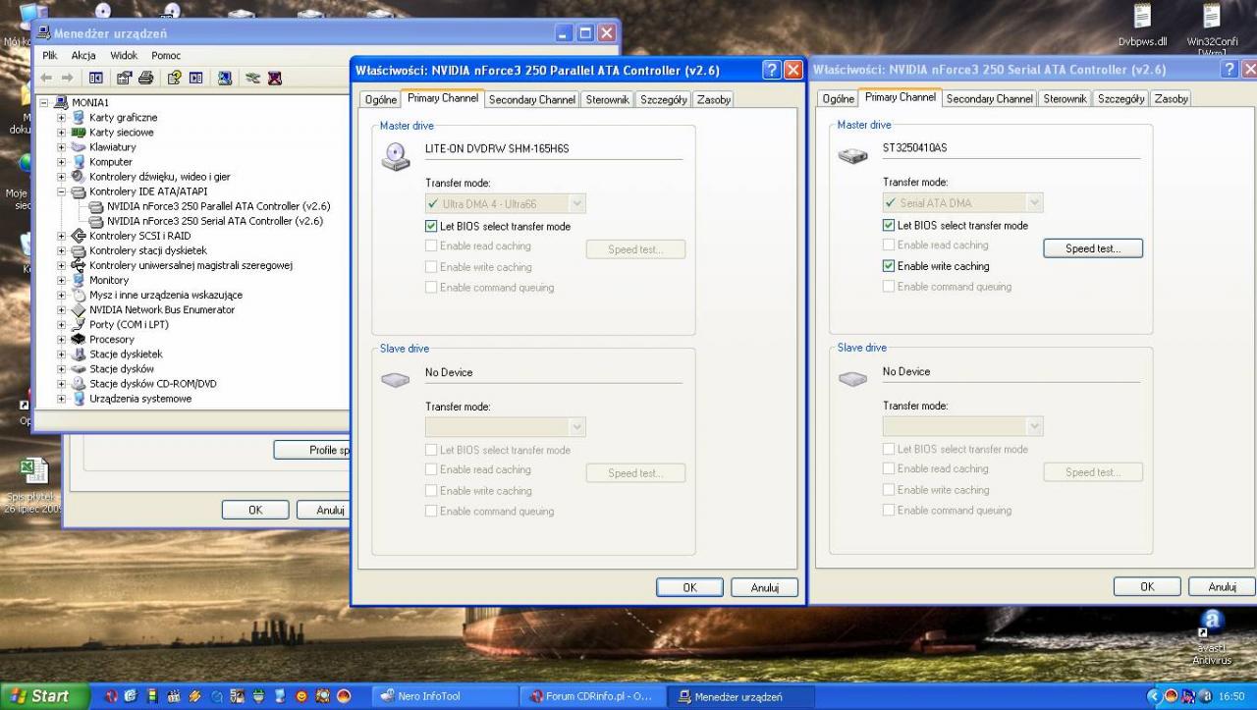This screenshot has width=1257, height=710.
Task: Click the Print icon in Device Manager toolbar
Action: click(x=145, y=78)
